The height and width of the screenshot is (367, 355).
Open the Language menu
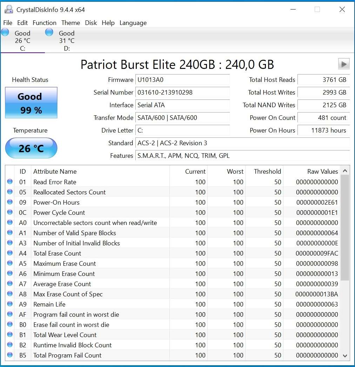point(133,23)
